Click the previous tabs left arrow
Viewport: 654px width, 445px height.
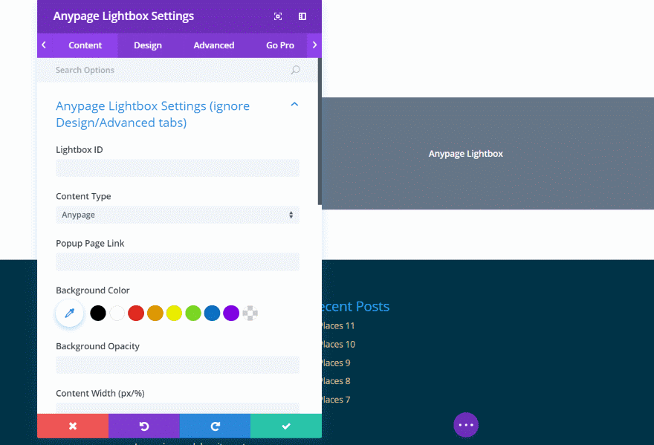(44, 45)
